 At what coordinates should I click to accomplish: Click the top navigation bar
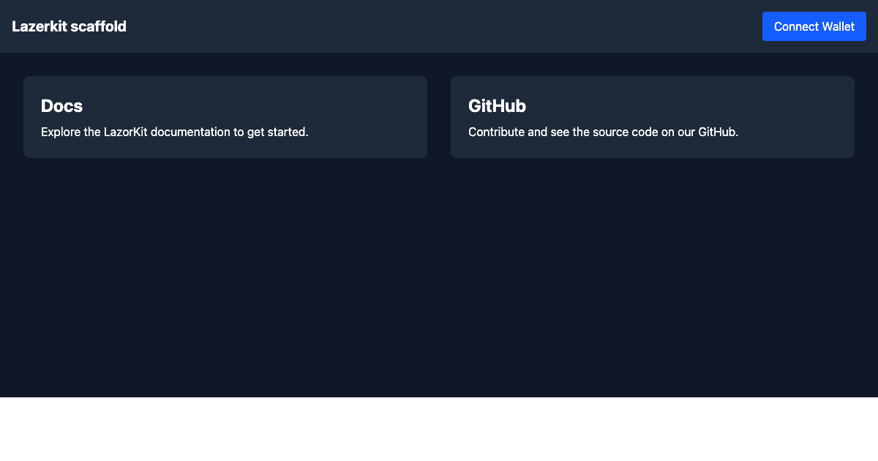[x=439, y=26]
